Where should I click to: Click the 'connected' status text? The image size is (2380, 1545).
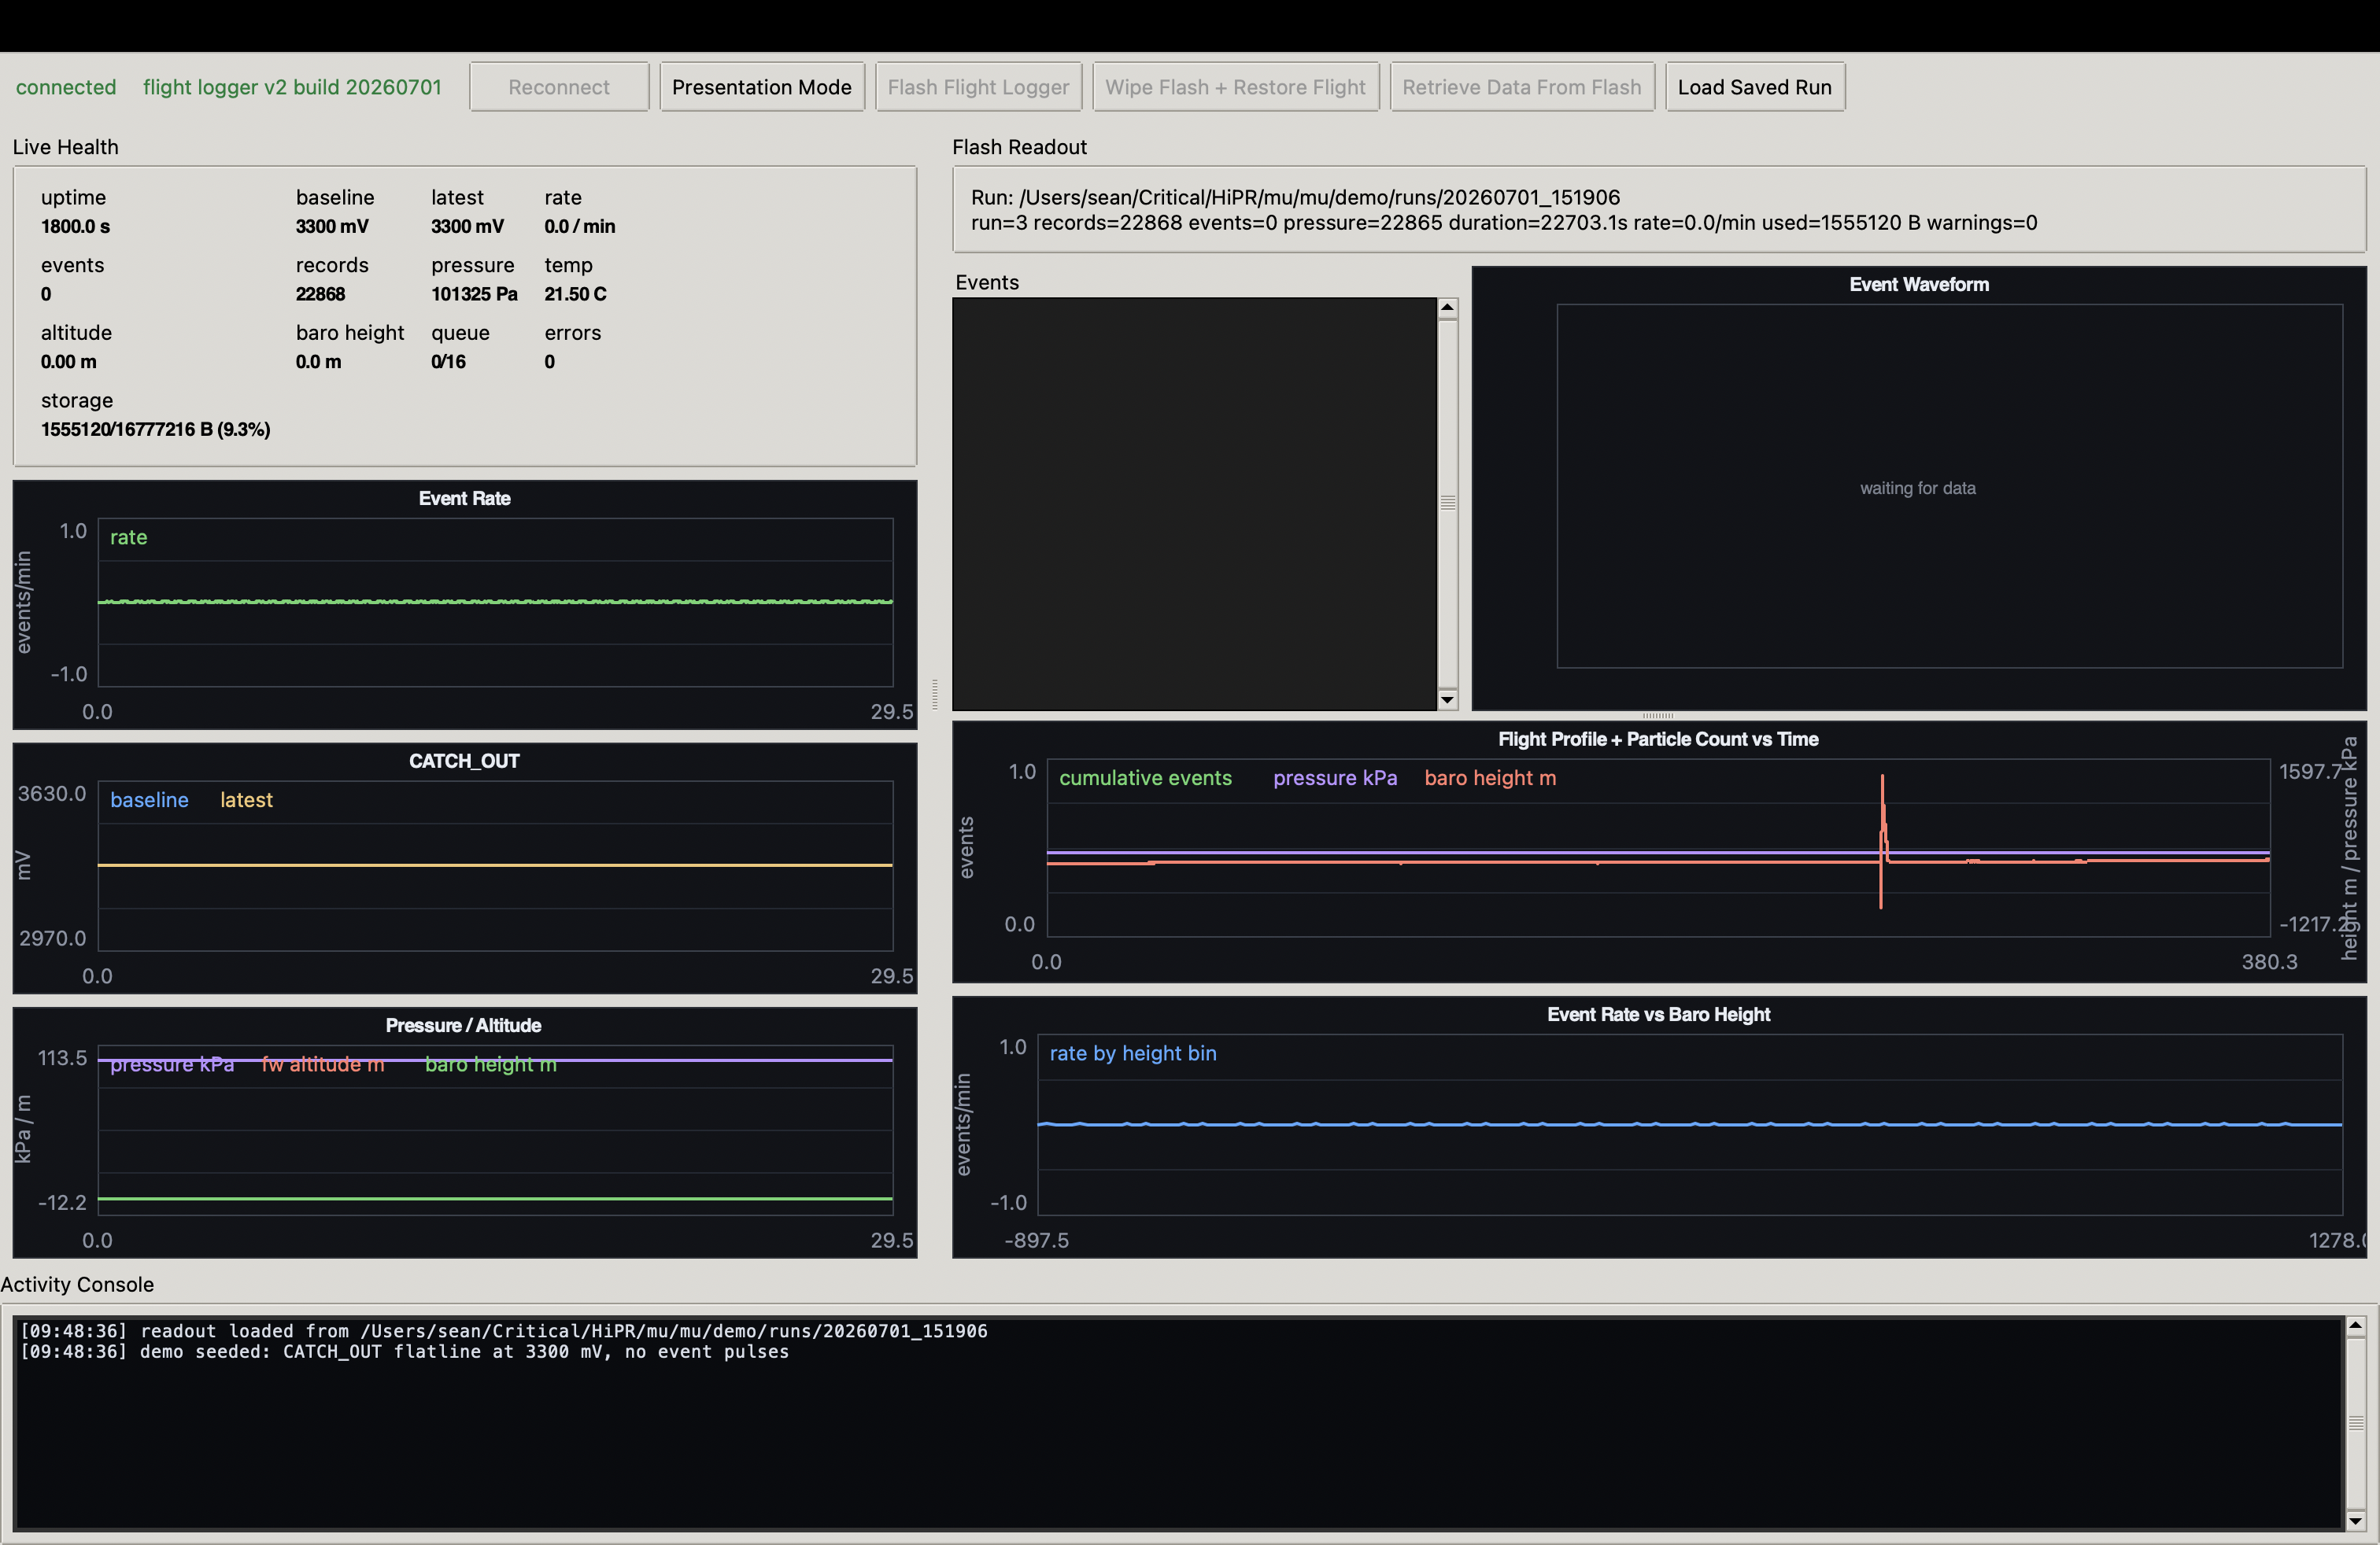66,87
